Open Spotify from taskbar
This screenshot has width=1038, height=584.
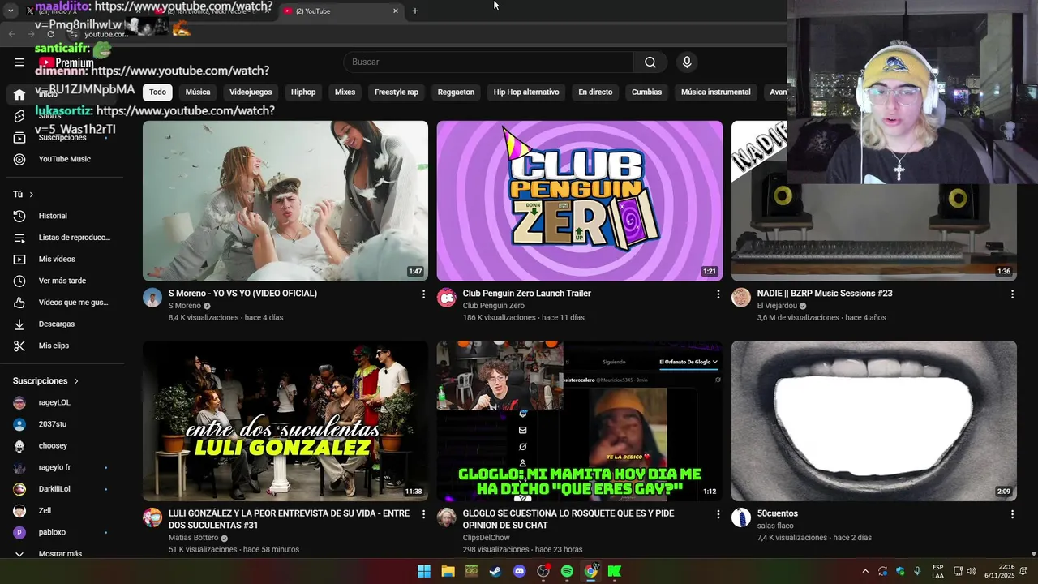pyautogui.click(x=567, y=571)
